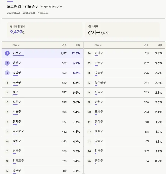Click the 12.5% ratio value

point(76,53)
